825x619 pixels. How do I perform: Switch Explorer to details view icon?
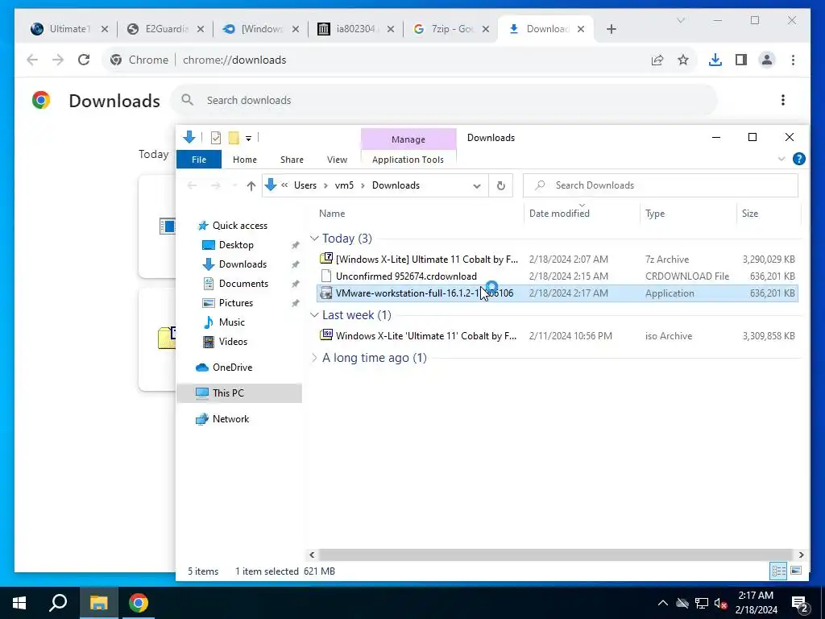click(x=779, y=571)
